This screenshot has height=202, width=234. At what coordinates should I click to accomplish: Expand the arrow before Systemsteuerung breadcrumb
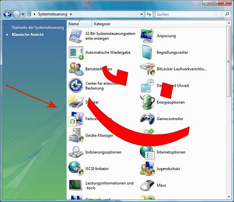point(34,14)
